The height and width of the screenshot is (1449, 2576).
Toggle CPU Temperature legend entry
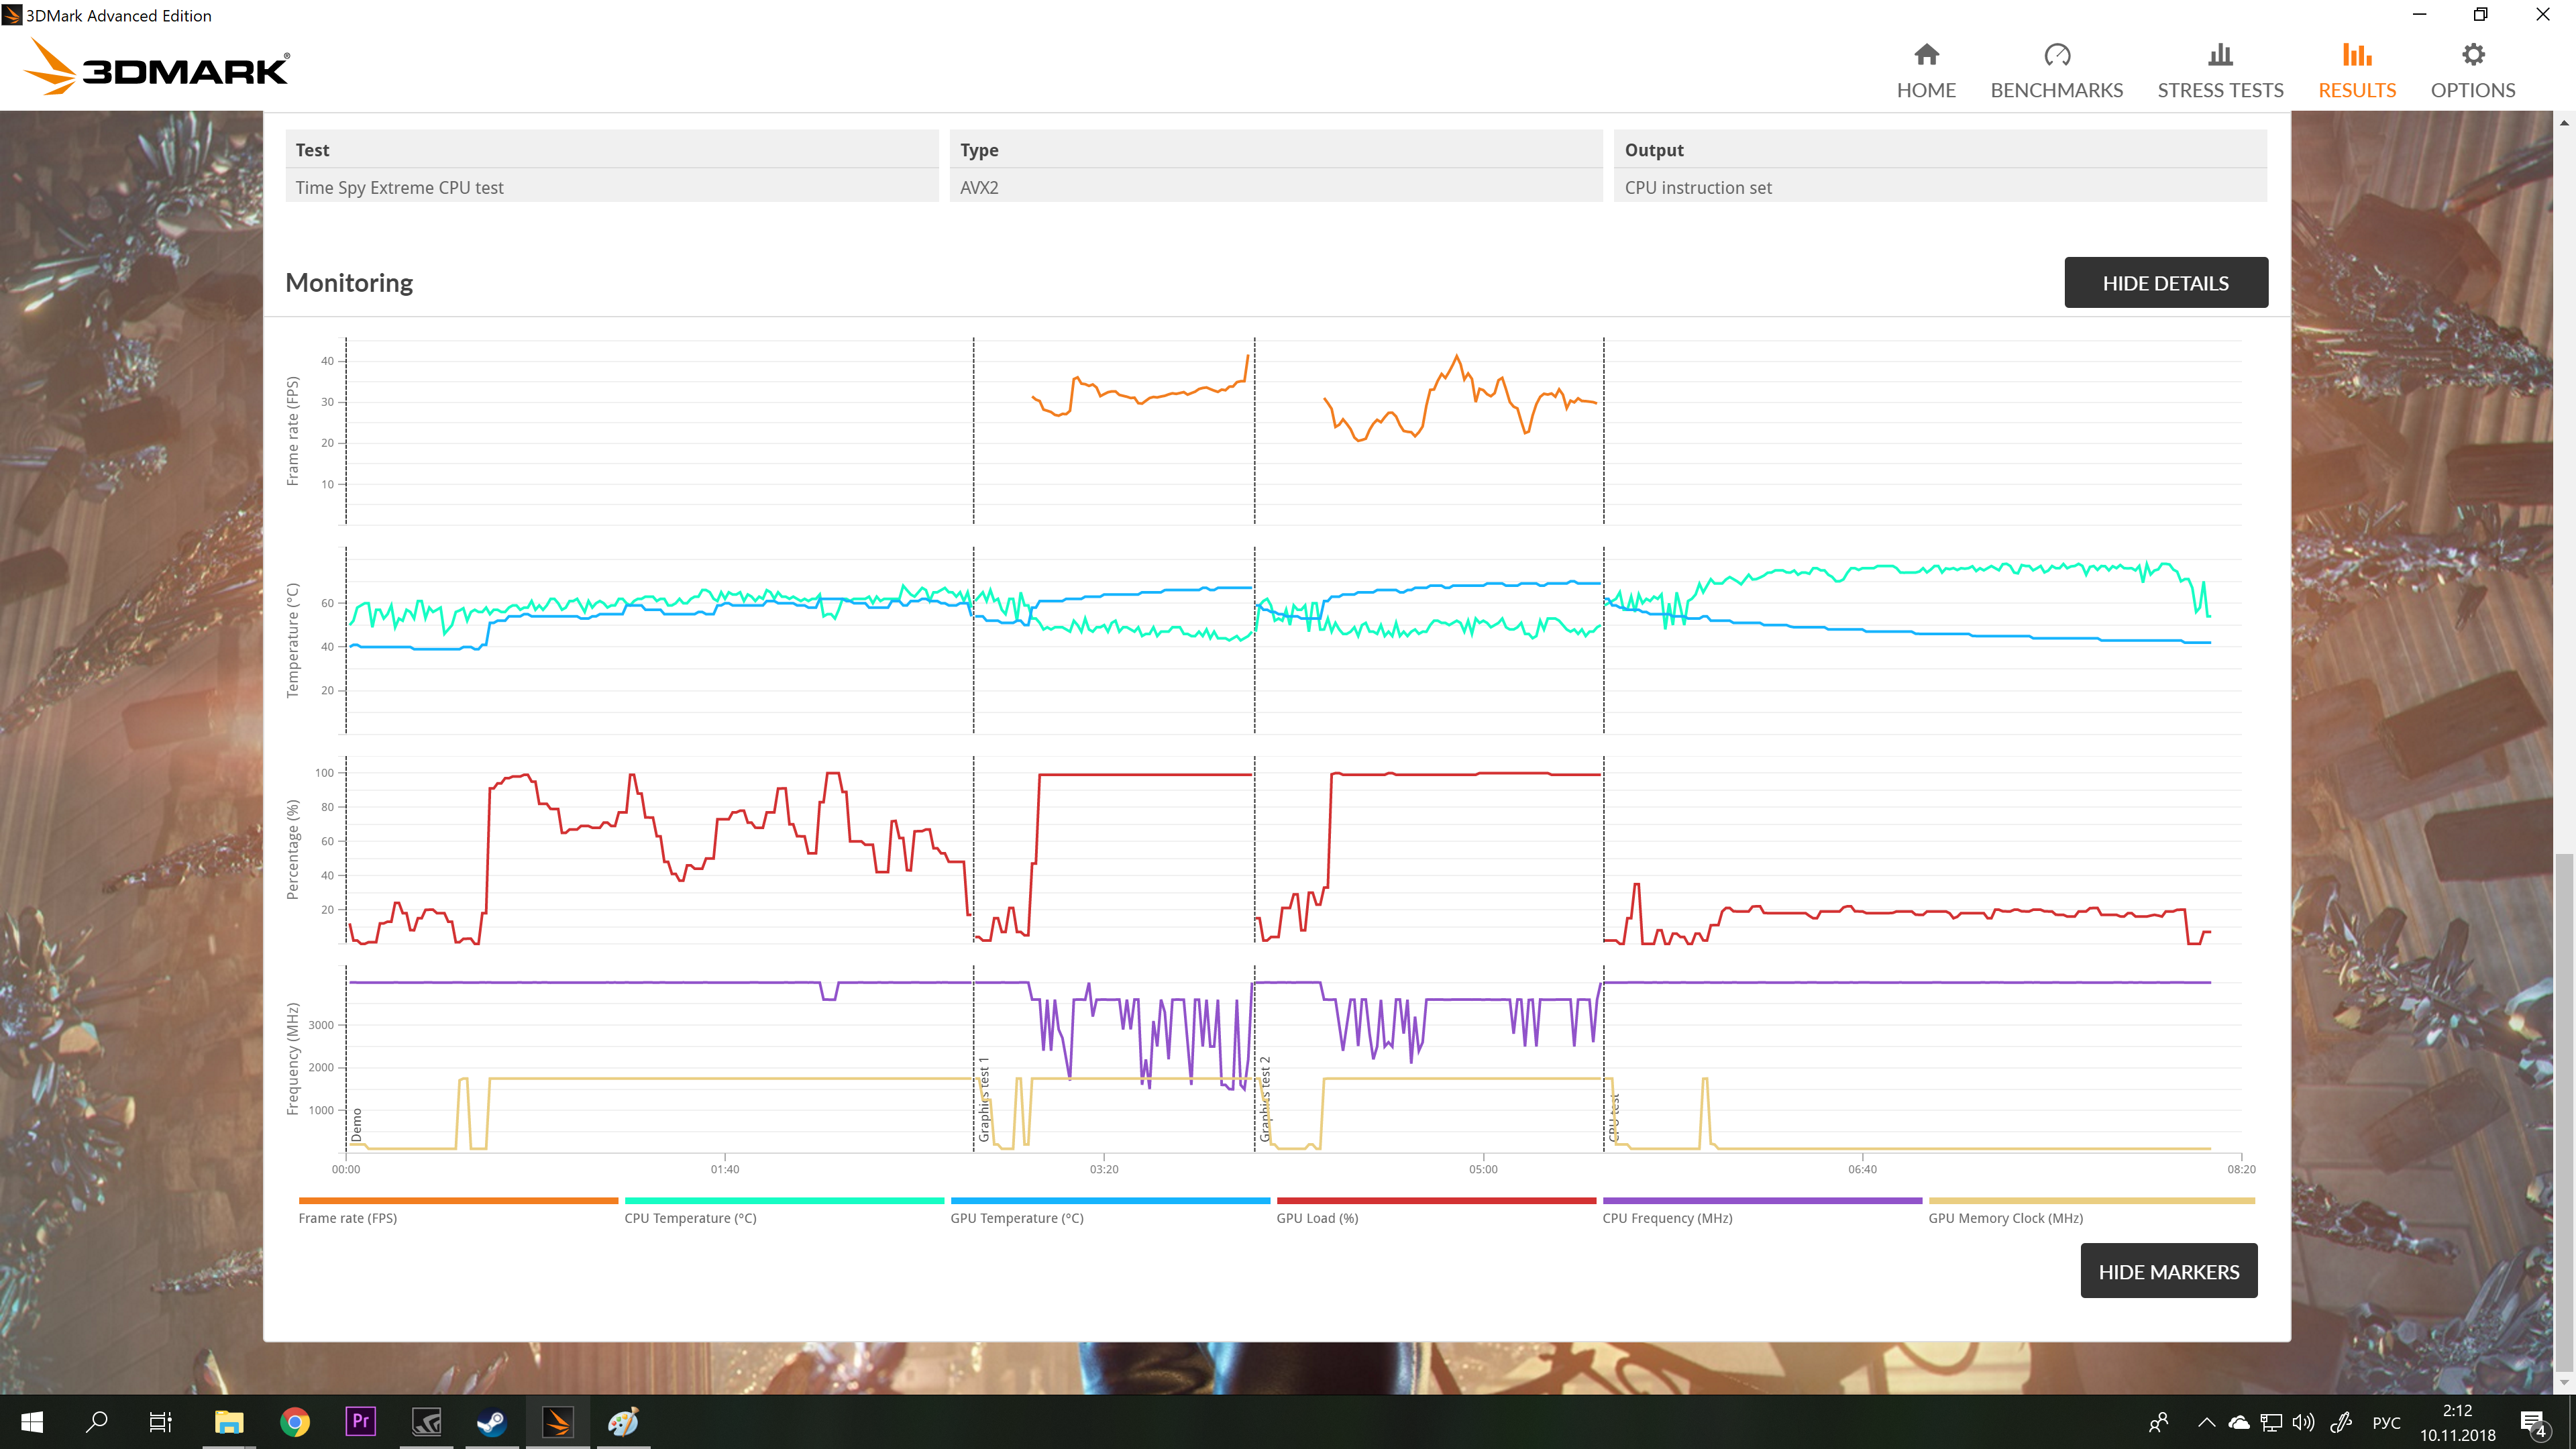(690, 1218)
